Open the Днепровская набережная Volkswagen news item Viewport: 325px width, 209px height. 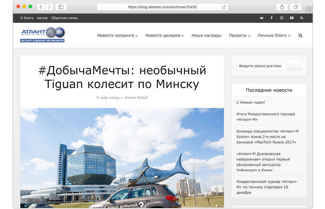point(263,162)
